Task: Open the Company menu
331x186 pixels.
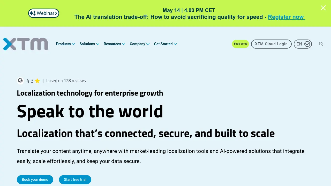Action: click(140, 44)
